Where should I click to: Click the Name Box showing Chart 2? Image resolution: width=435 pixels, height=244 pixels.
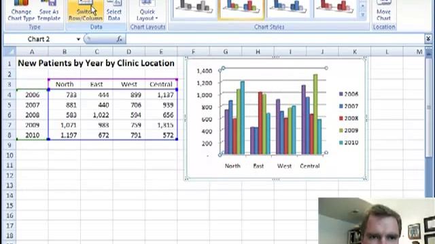point(39,39)
